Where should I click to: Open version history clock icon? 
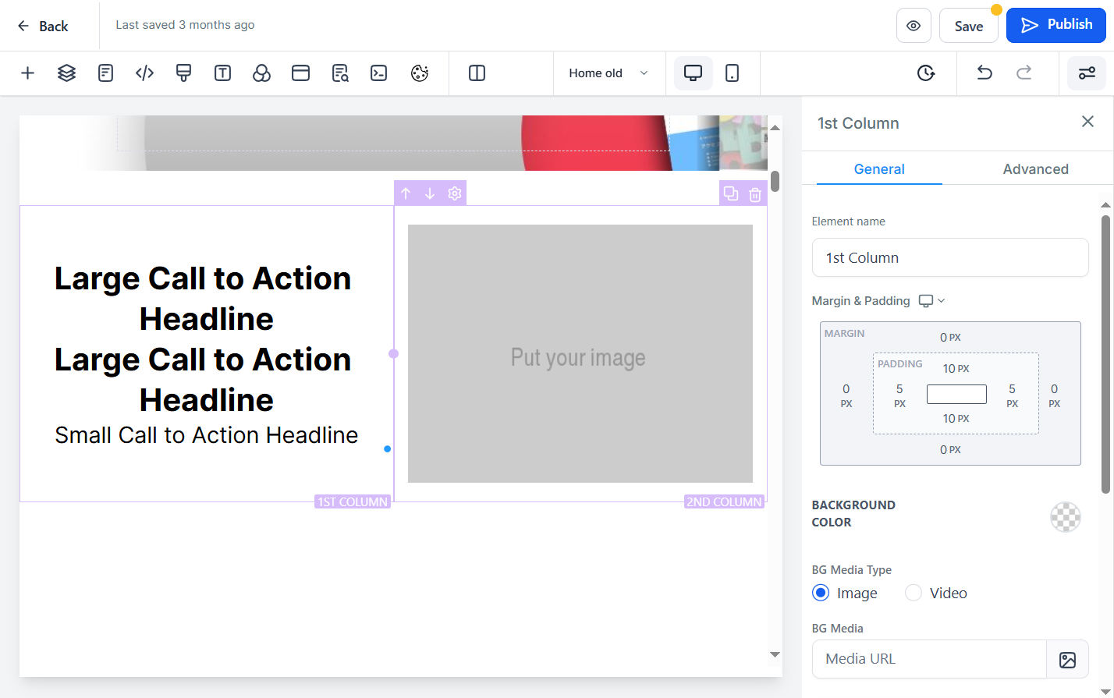tap(926, 73)
